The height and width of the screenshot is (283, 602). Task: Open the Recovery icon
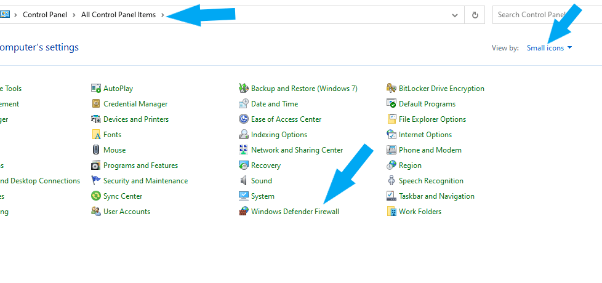coord(243,165)
